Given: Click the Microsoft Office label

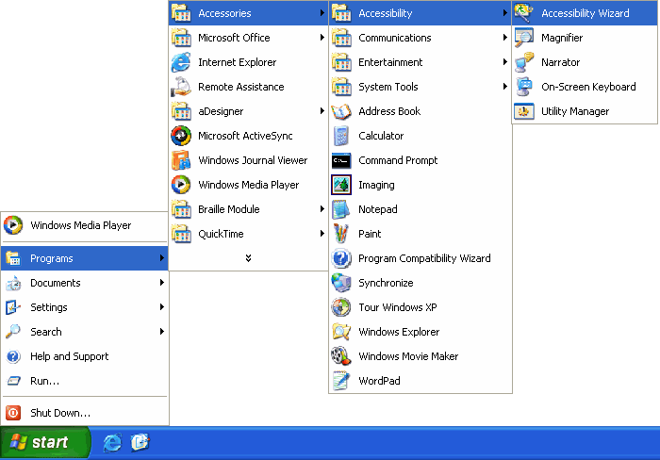Looking at the screenshot, I should tap(234, 38).
